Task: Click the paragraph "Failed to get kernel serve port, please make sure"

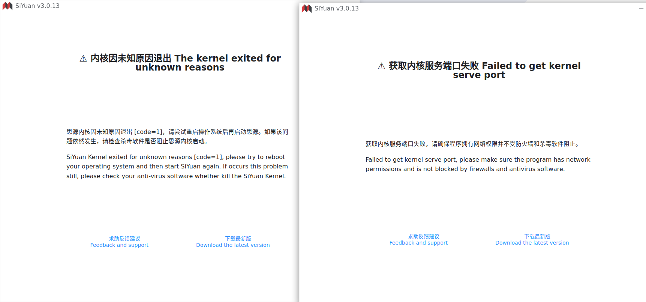Action: (x=478, y=164)
